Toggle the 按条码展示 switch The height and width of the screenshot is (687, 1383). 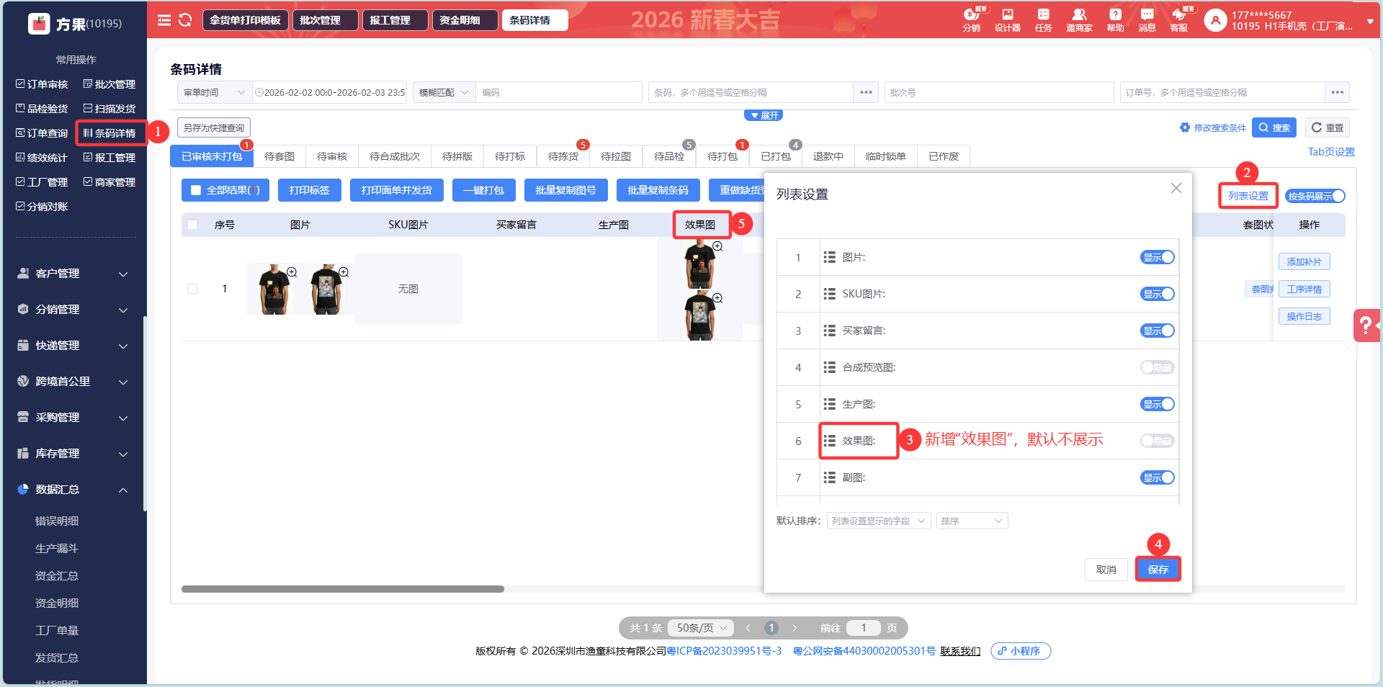click(x=1315, y=196)
